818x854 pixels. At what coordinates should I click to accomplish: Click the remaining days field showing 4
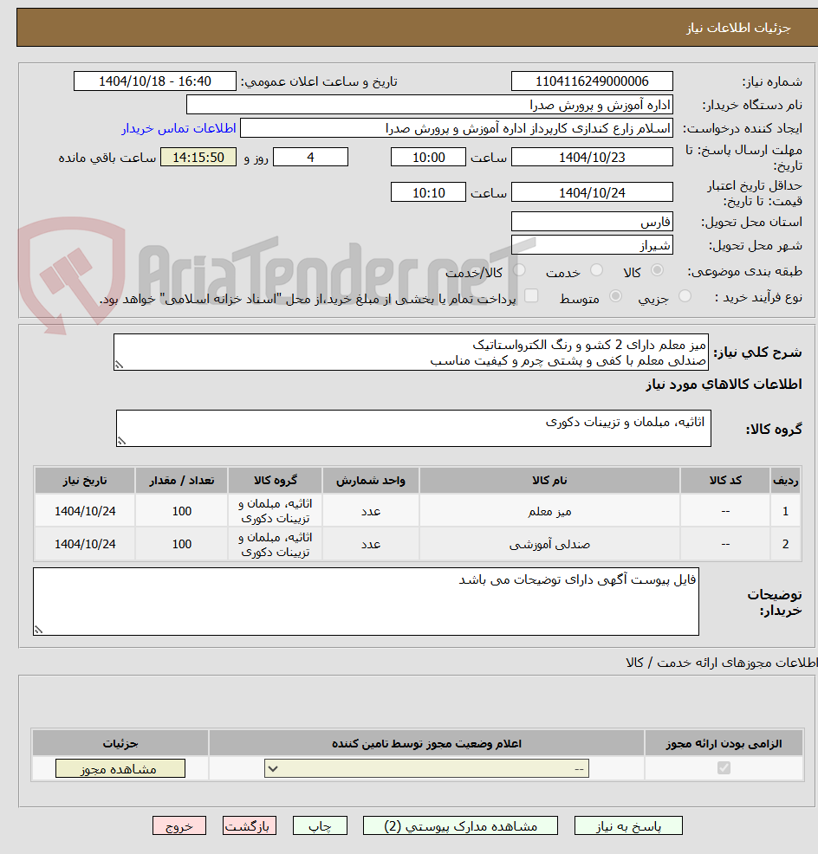pyautogui.click(x=310, y=158)
